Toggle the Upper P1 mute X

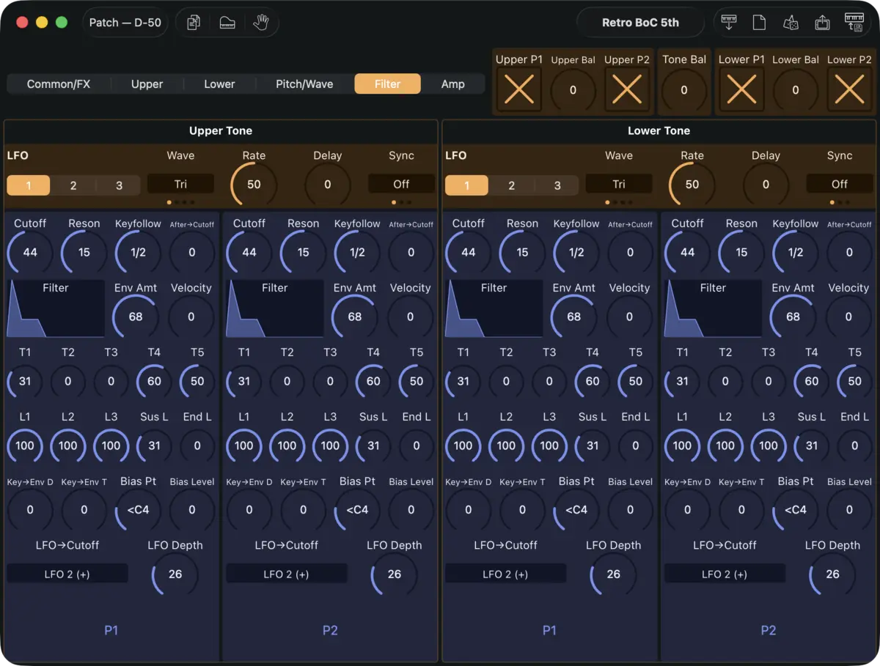coord(519,89)
